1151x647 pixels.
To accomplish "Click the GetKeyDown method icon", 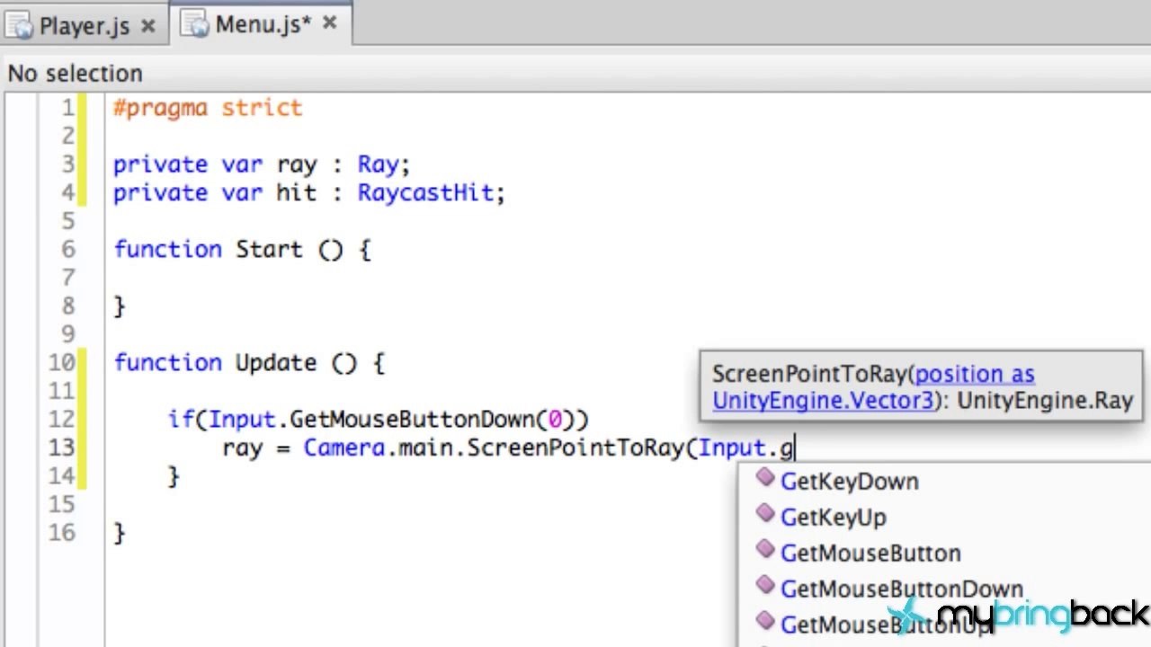I will (x=765, y=478).
